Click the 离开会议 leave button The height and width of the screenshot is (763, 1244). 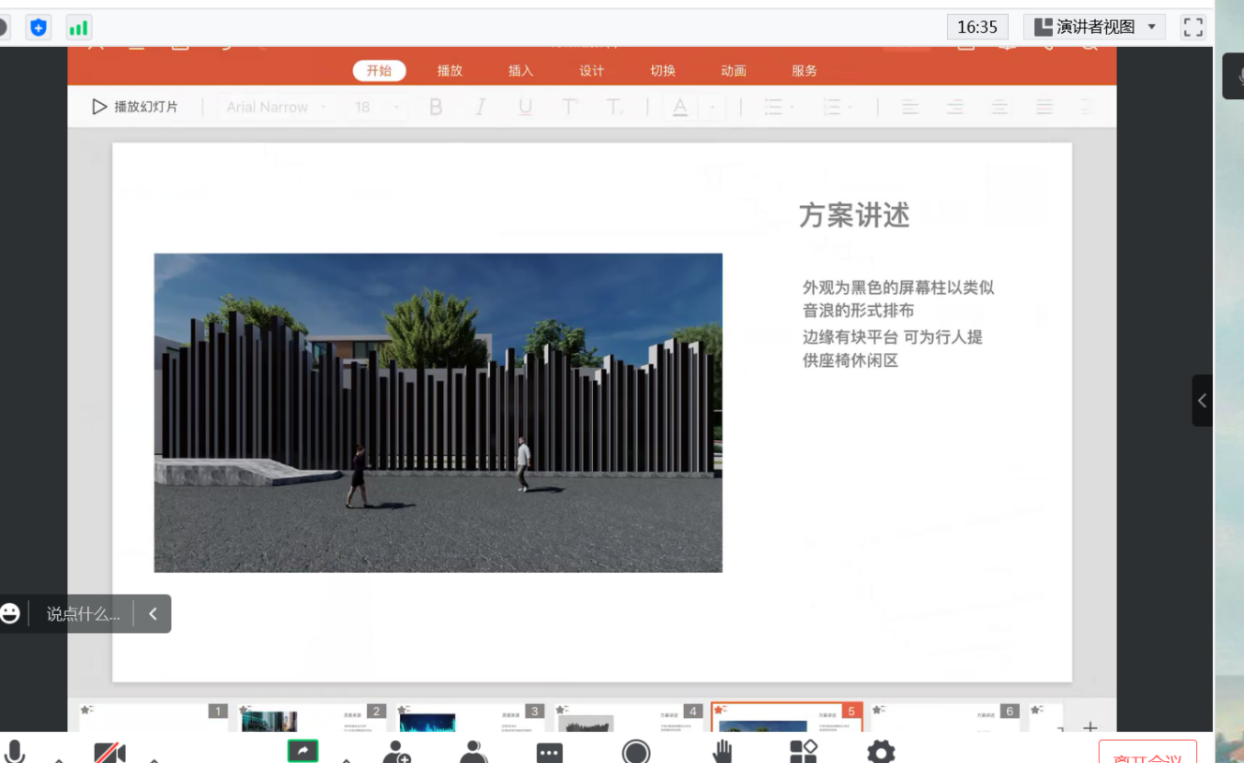[x=1147, y=755]
